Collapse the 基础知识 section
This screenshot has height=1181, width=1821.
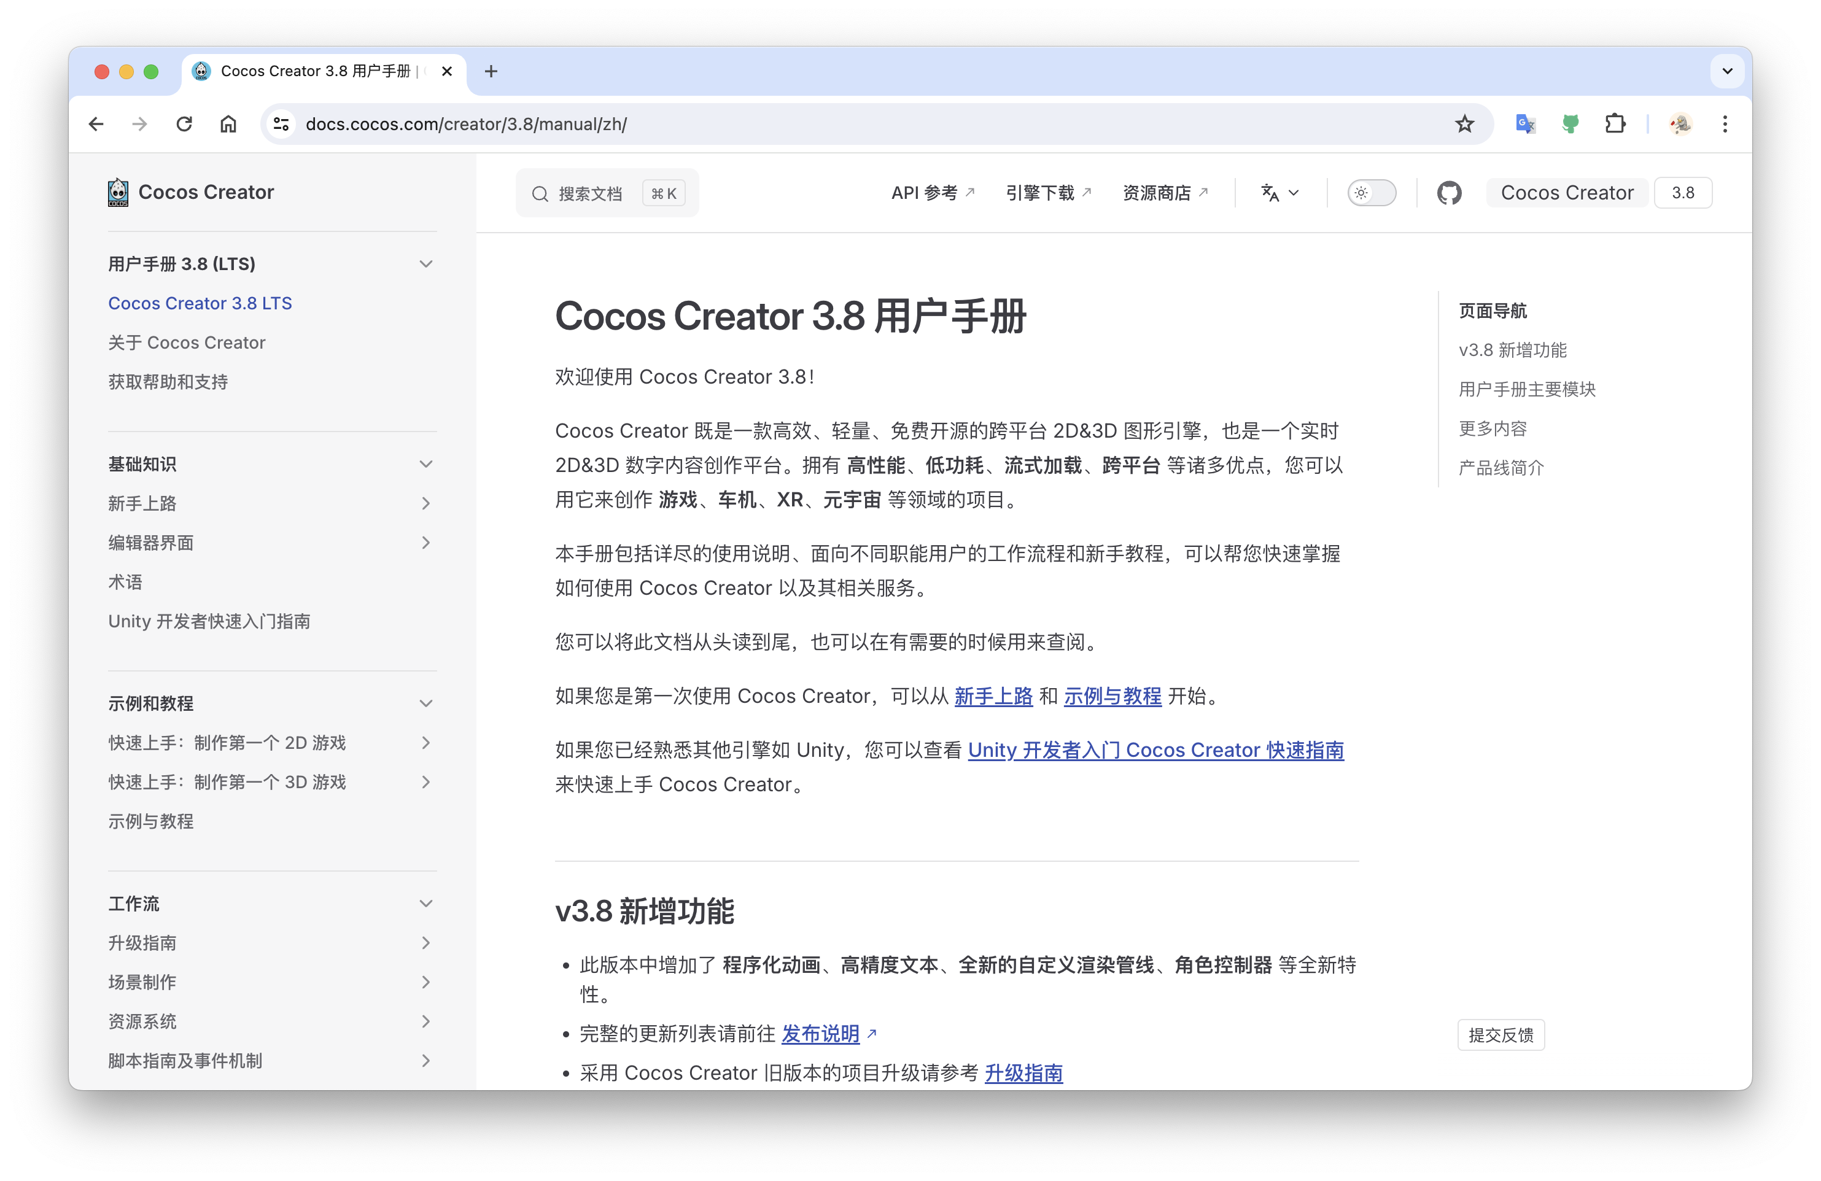click(425, 464)
